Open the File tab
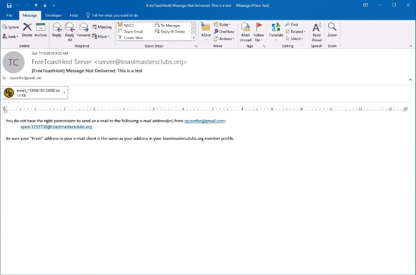 tap(9, 16)
